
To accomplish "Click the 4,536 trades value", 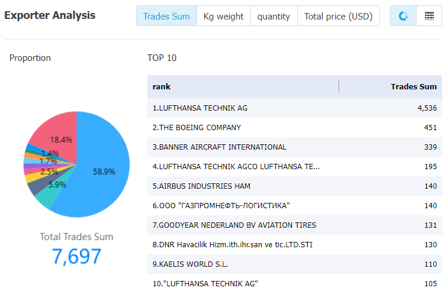I will coord(427,108).
